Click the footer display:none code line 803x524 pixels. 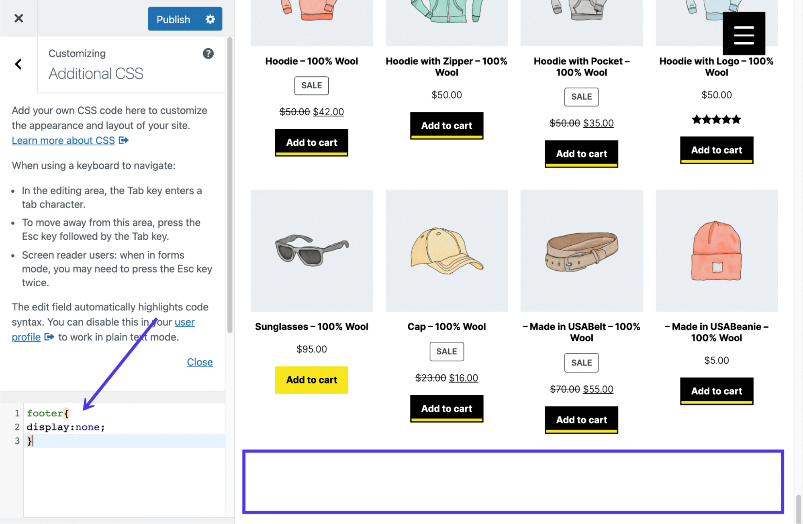(65, 426)
